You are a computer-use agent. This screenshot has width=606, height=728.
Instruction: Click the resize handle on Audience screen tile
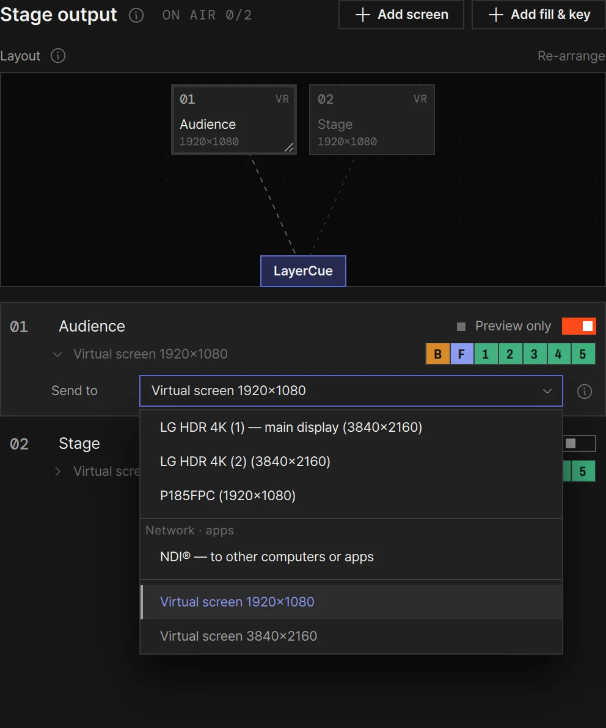(x=289, y=147)
